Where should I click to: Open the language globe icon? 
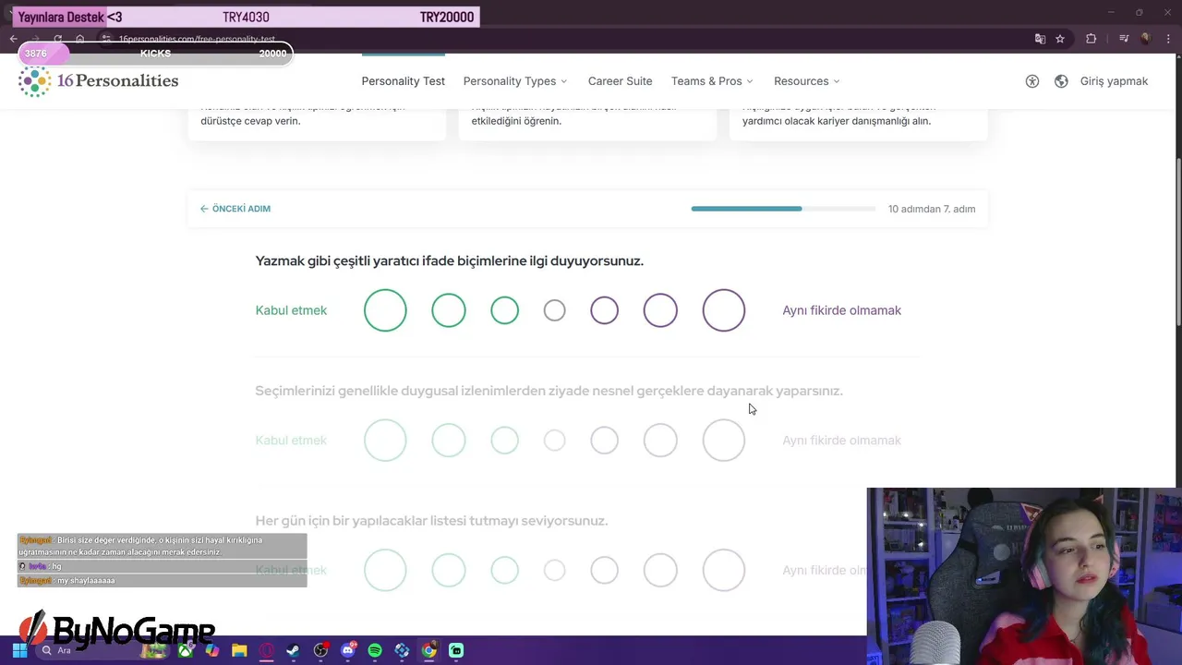[x=1061, y=81]
